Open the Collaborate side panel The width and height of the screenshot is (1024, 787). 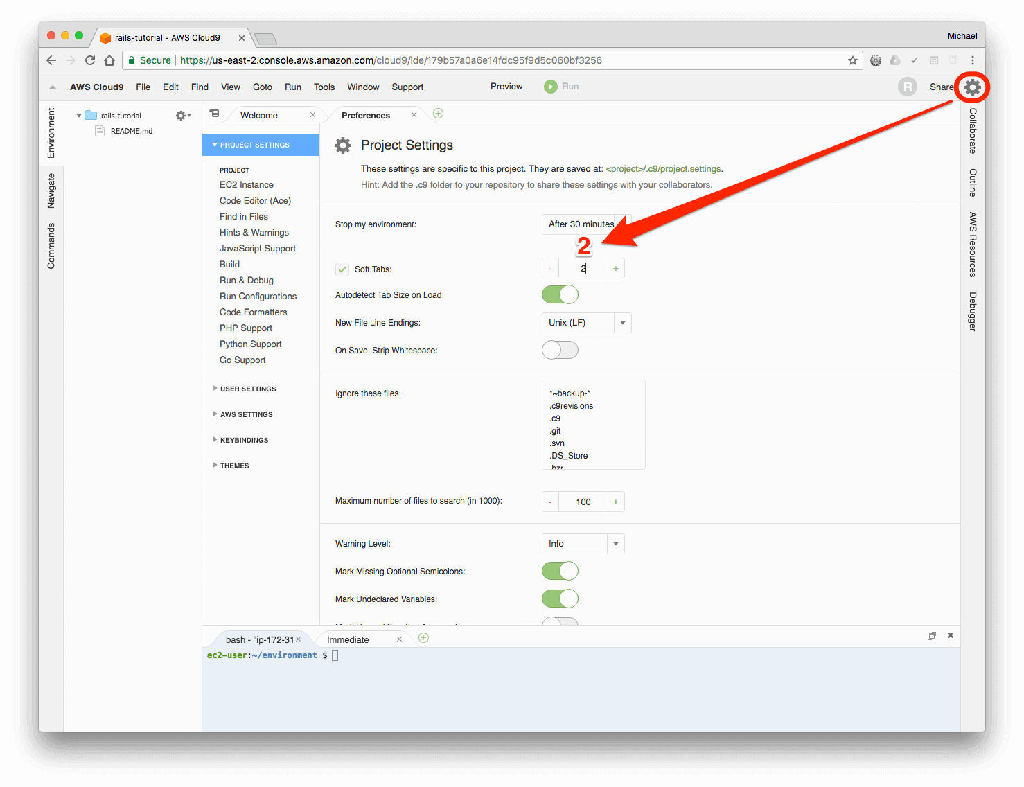[973, 131]
